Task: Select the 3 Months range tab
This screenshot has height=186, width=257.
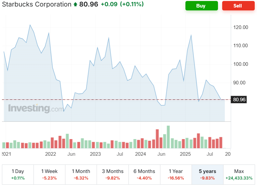Action: [113, 174]
